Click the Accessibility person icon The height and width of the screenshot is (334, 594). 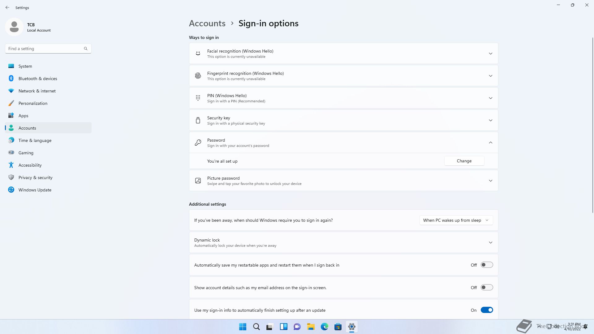point(11,165)
